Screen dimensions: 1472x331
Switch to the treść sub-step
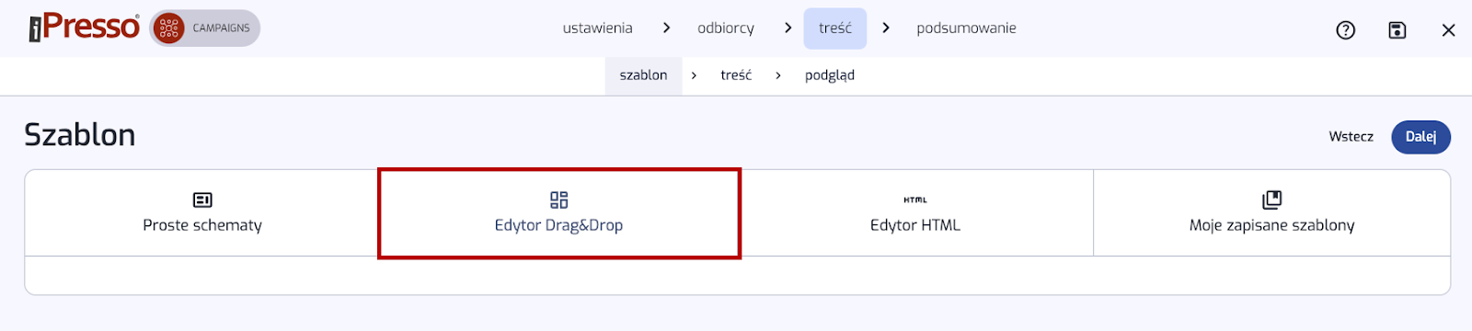click(736, 75)
